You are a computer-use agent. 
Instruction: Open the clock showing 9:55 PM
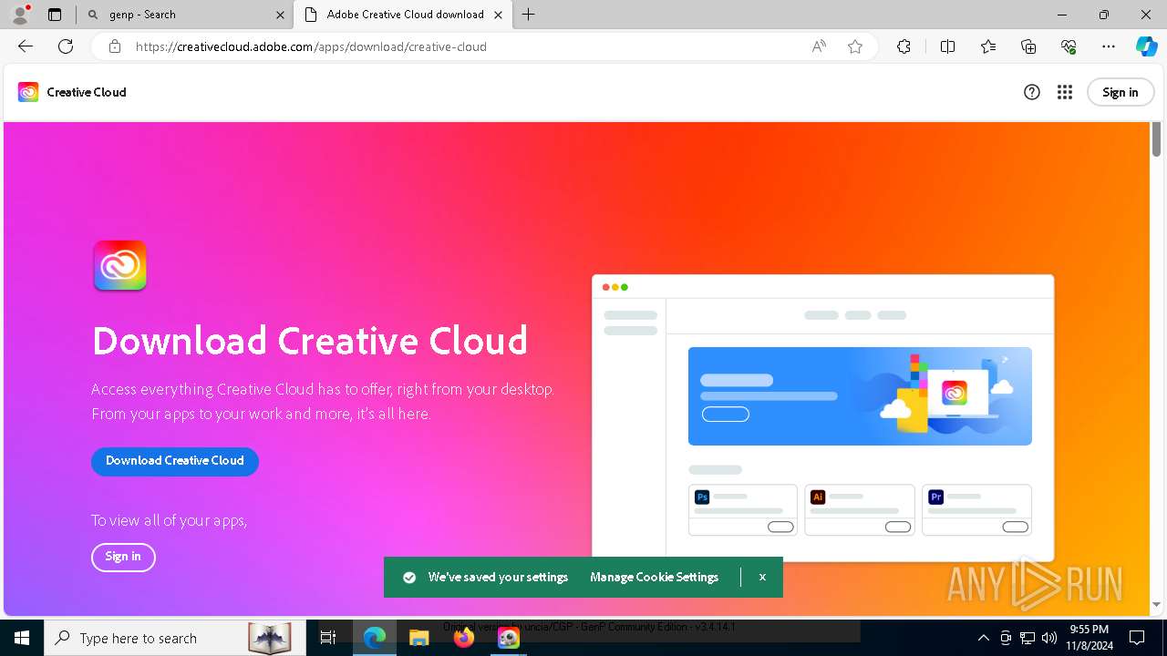(x=1089, y=638)
